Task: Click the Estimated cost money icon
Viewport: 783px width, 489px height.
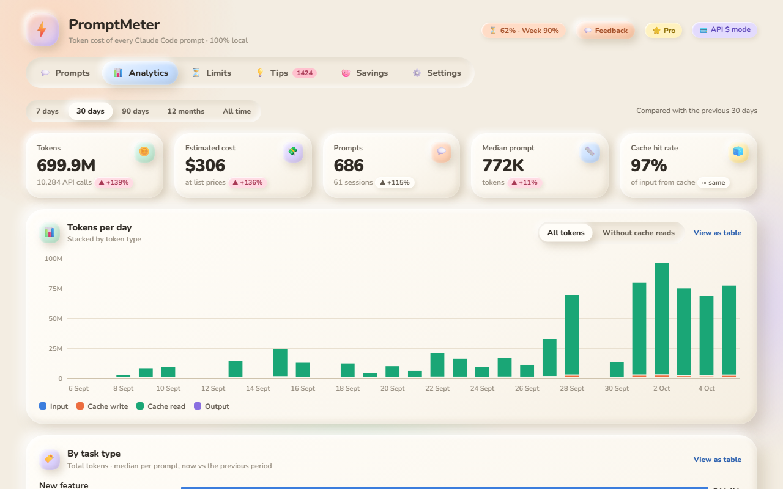Action: 293,152
